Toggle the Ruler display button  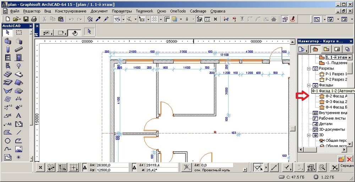[x=167, y=19]
